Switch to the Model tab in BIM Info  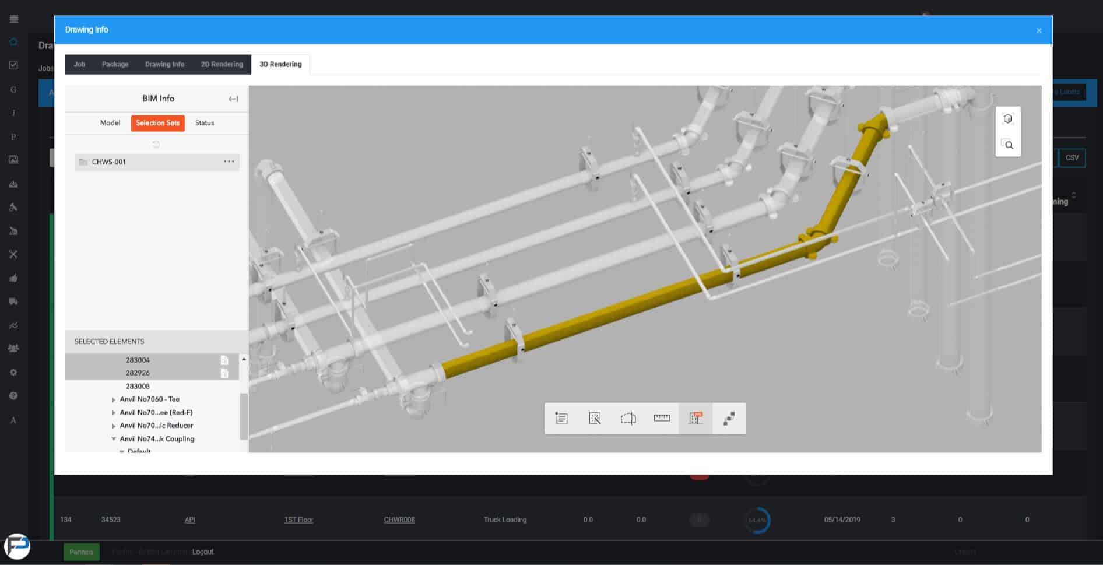110,123
